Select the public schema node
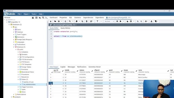Screen dimensions: 174x98 (x=21, y=50)
